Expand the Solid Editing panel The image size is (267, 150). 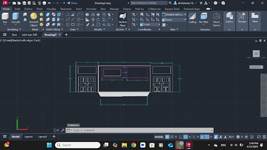(54, 29)
